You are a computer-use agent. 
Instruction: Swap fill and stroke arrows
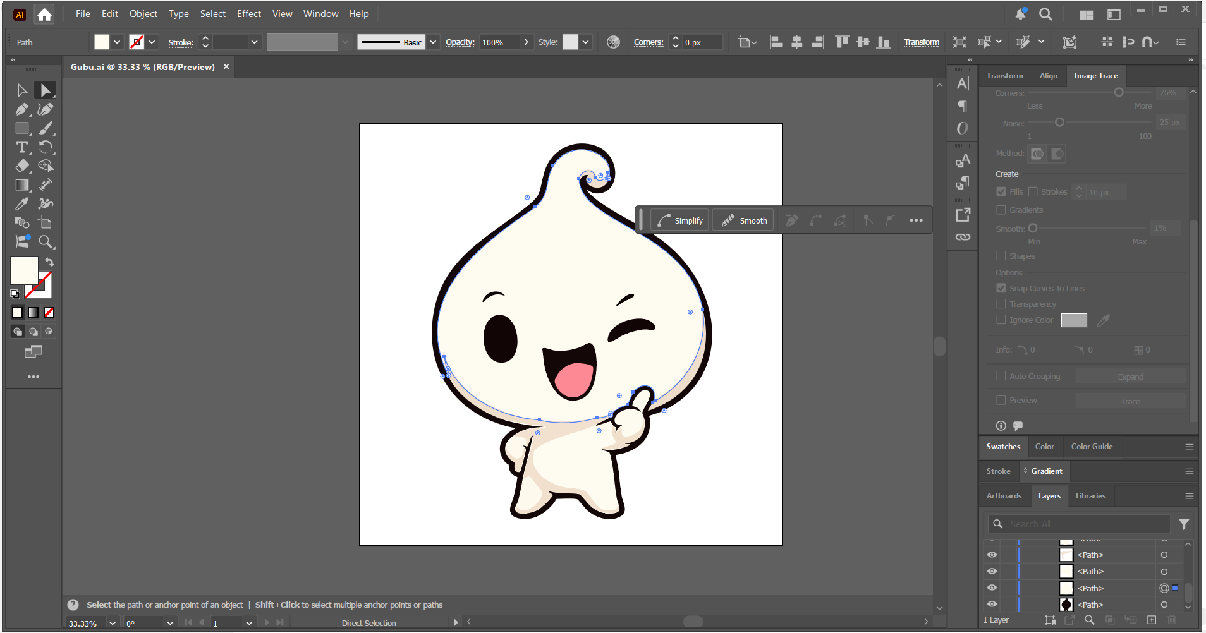[x=49, y=262]
